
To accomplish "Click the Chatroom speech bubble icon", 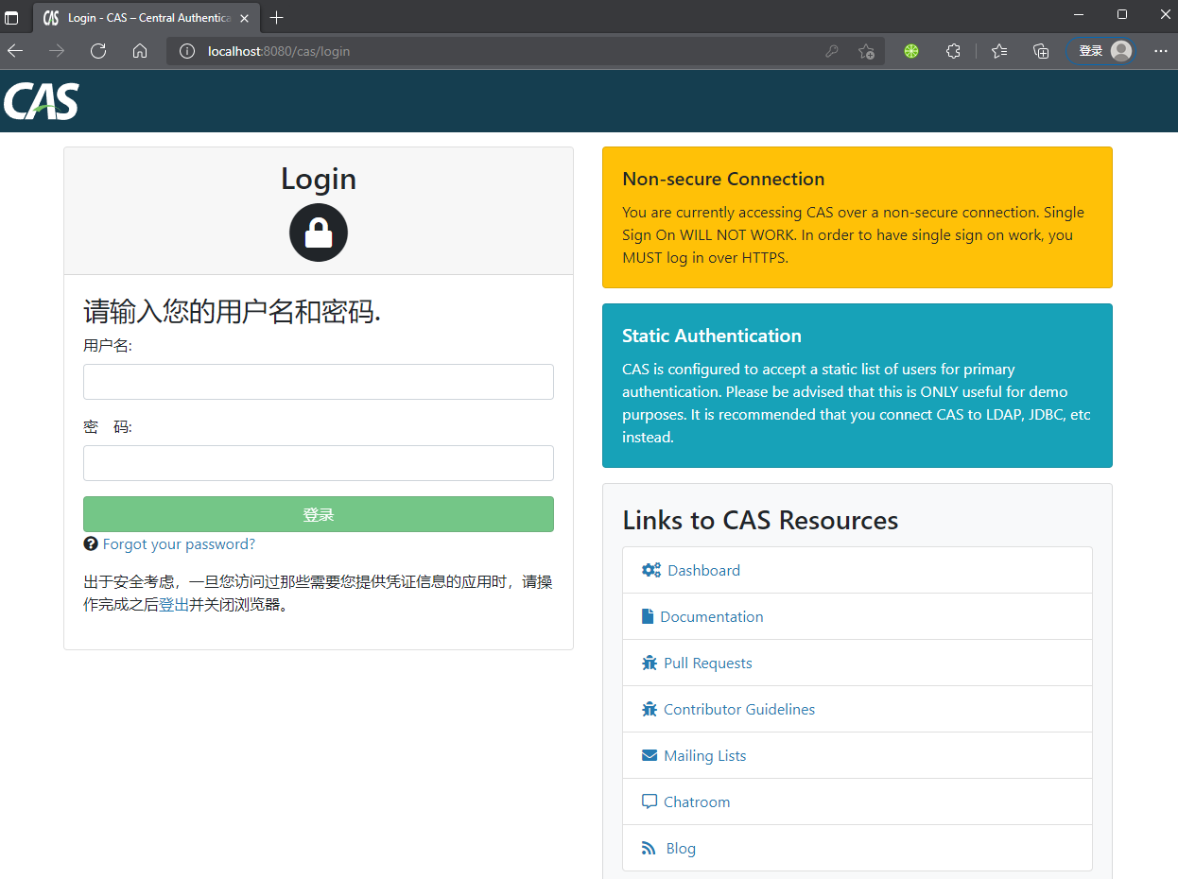I will click(648, 801).
